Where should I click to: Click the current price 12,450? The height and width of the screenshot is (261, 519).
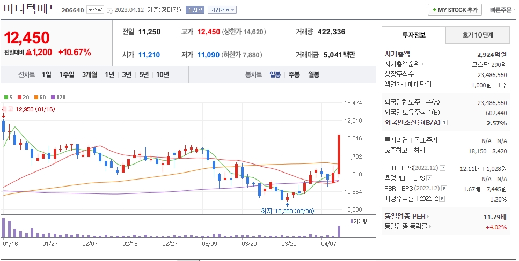(27, 38)
